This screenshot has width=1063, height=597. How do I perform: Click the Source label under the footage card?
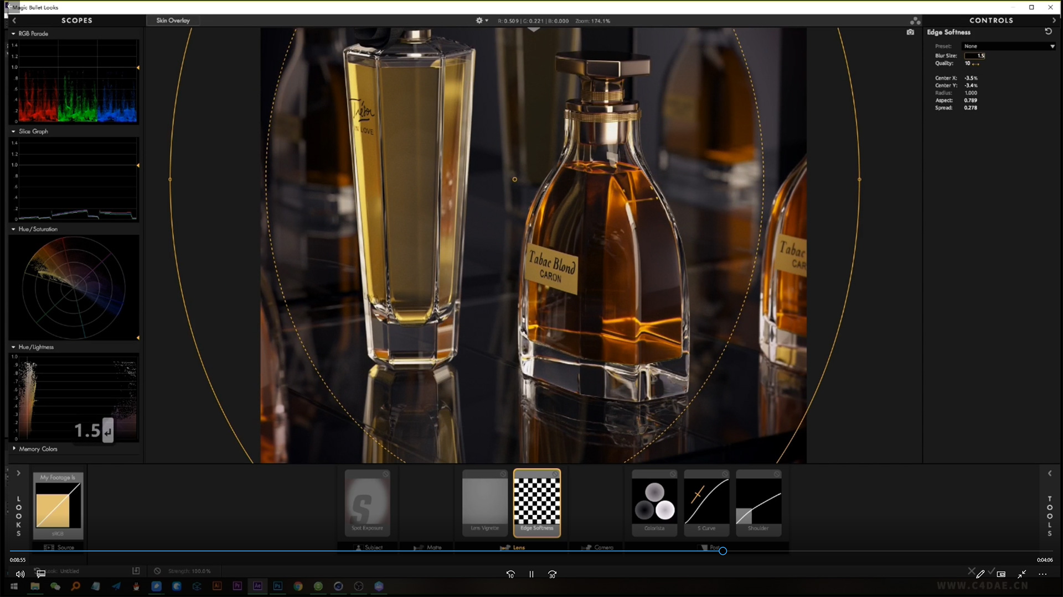click(65, 547)
